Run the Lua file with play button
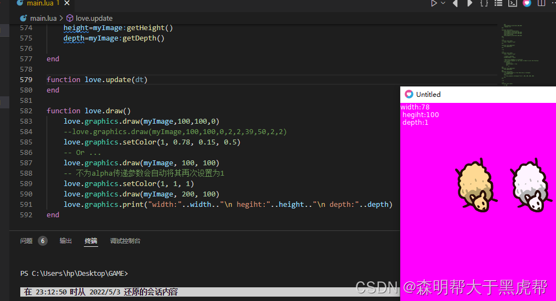Viewport: 556px width, 301px height. click(434, 3)
